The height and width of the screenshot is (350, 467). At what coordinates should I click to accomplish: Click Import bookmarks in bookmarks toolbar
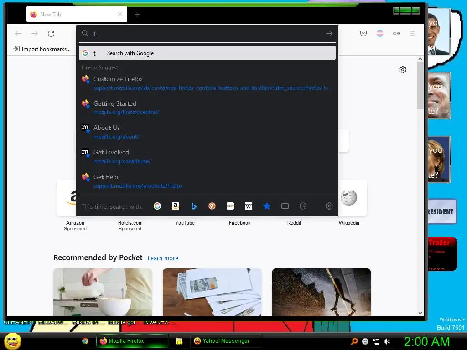[42, 49]
